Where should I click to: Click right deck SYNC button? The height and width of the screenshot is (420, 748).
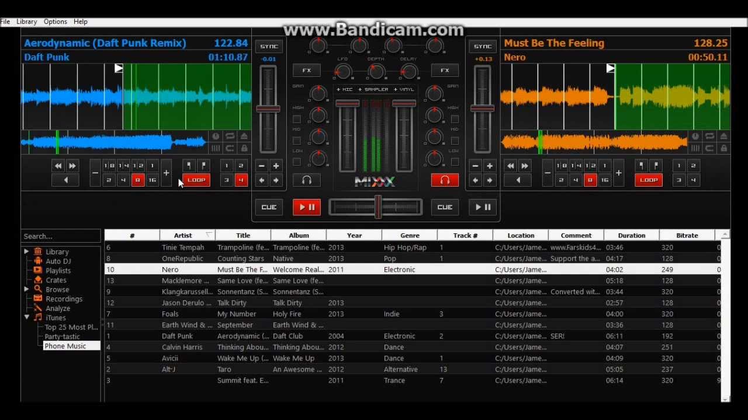483,47
